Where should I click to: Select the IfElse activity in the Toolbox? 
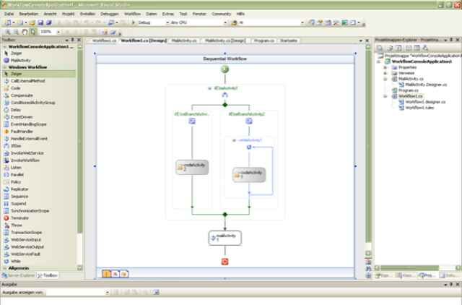[16, 146]
